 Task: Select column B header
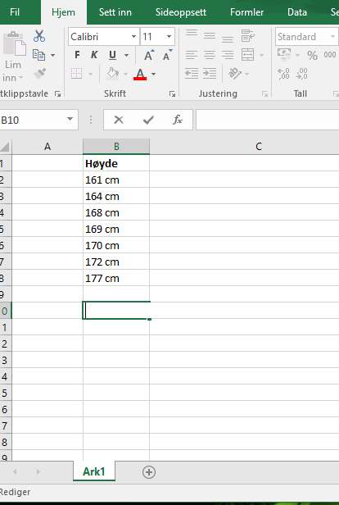coord(116,147)
